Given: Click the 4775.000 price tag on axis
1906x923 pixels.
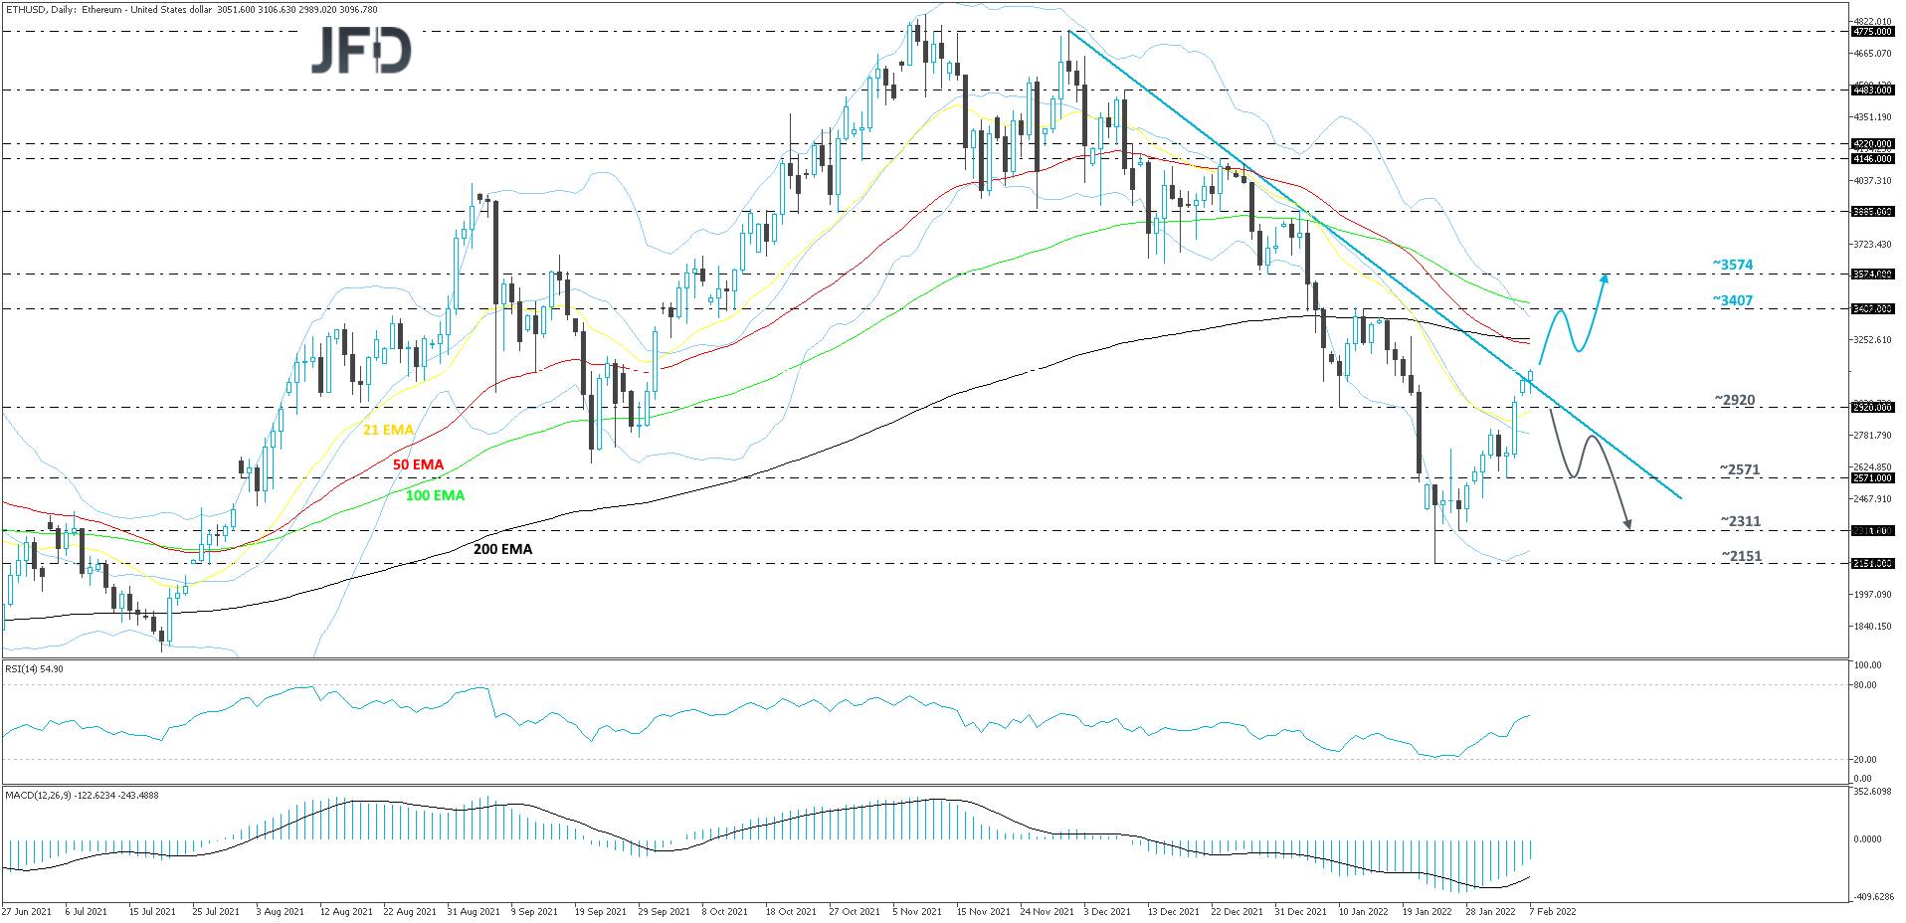Looking at the screenshot, I should pos(1872,32).
